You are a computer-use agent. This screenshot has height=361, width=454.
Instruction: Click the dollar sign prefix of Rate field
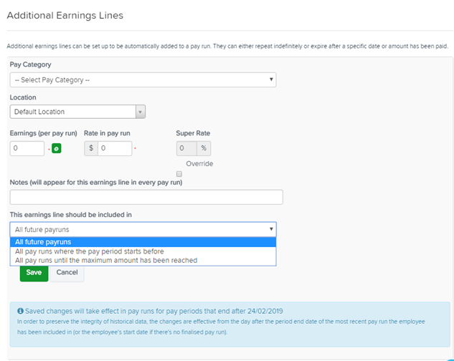(91, 148)
